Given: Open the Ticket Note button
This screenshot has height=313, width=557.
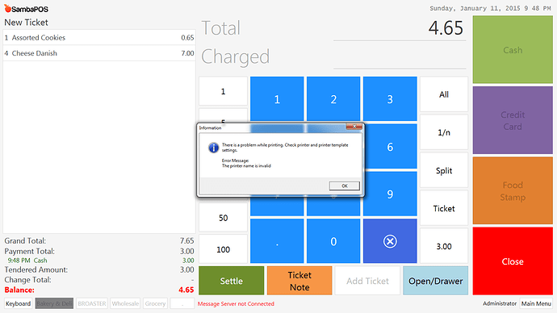Looking at the screenshot, I should click(x=299, y=281).
